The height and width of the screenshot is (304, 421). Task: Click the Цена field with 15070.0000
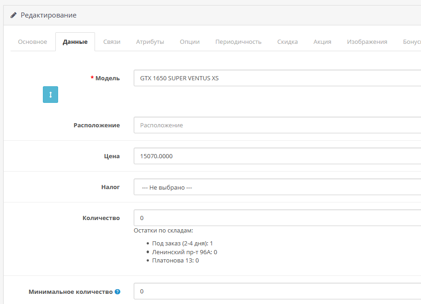[277, 156]
